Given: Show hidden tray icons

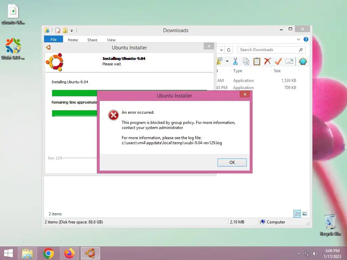Looking at the screenshot, I should point(299,254).
